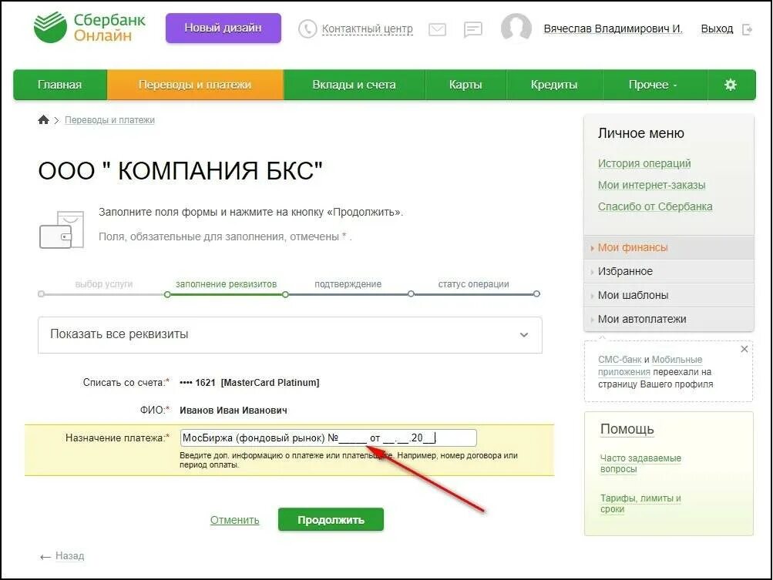
Task: Click the card text 1621 [MasterCard Platinum]
Action: [250, 383]
